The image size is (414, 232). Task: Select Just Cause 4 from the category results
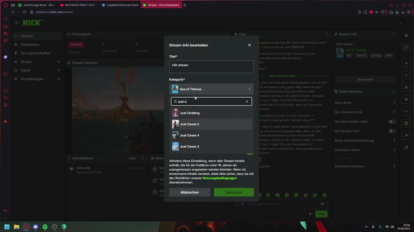coord(211,135)
